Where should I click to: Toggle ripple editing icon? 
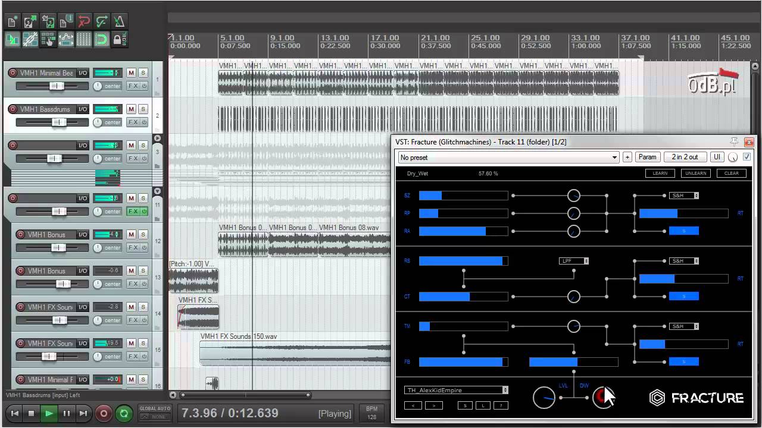48,40
